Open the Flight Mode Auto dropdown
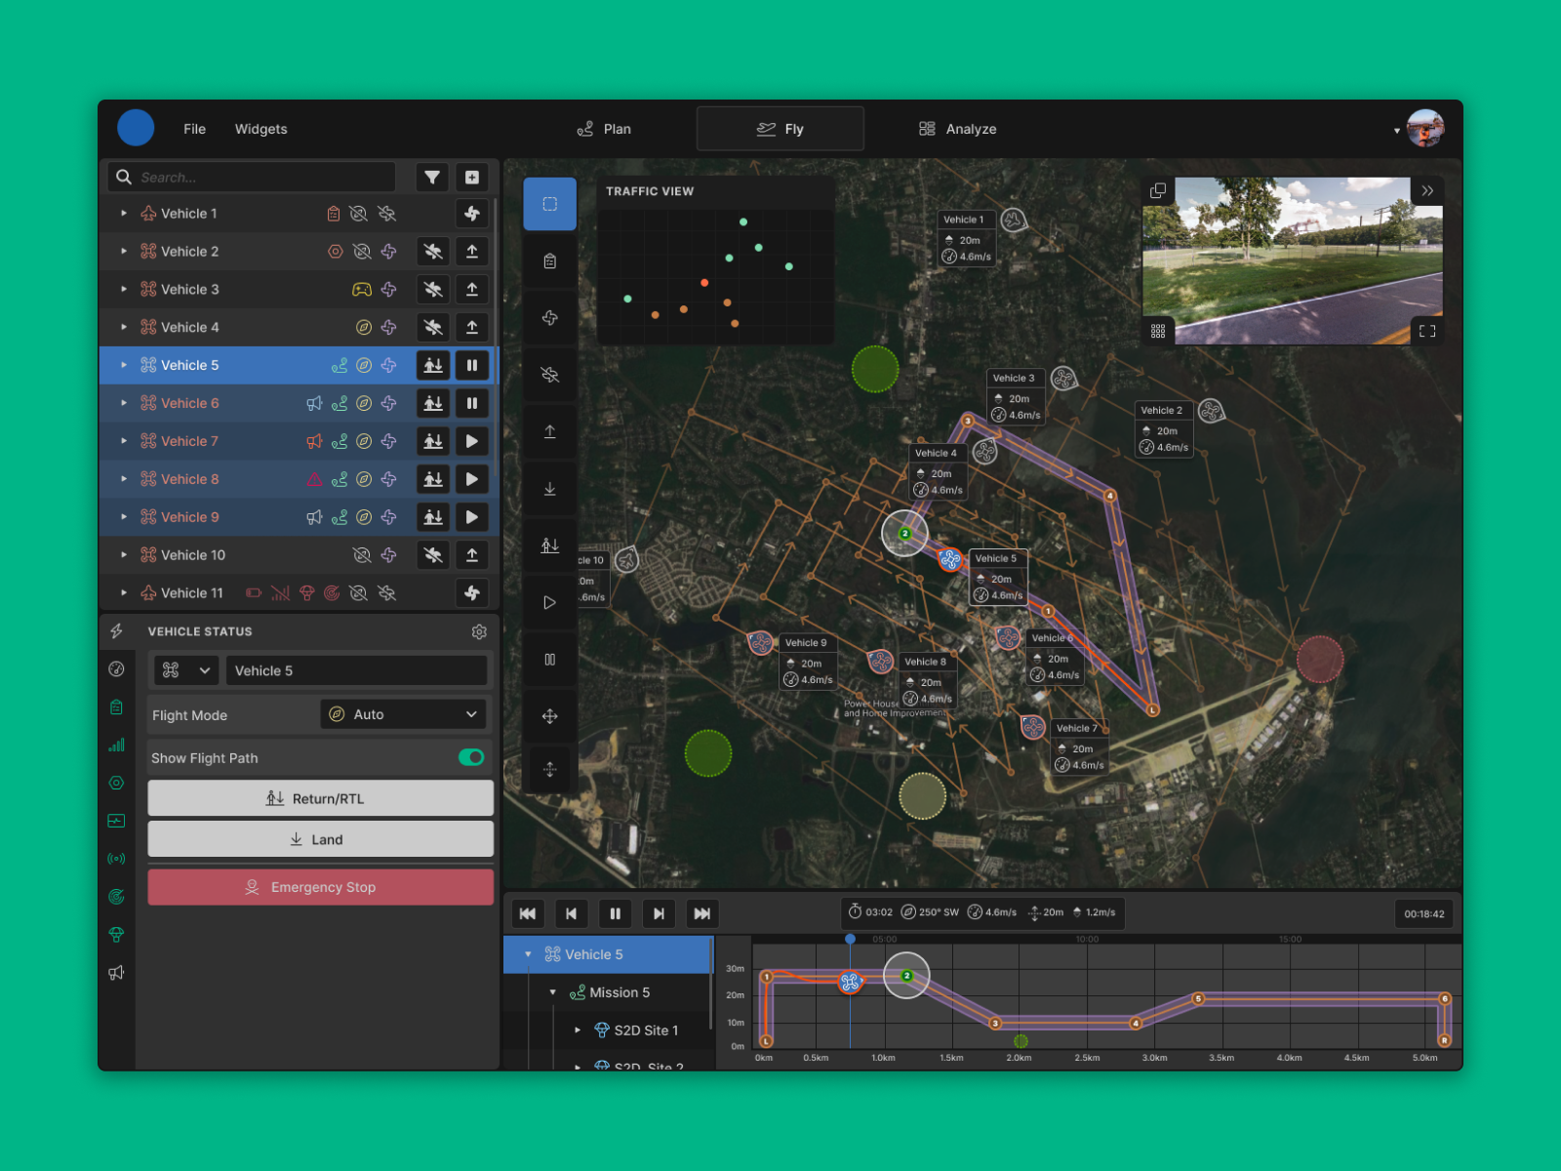This screenshot has width=1561, height=1171. tap(404, 714)
